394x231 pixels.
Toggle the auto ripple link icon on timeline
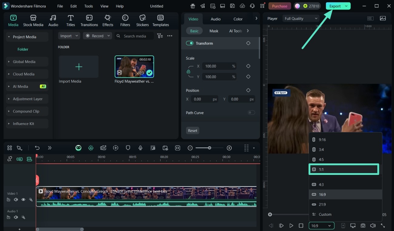point(10,159)
